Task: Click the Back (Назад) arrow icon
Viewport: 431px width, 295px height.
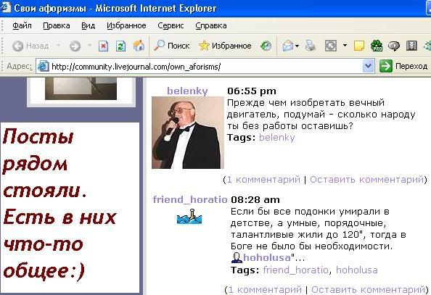Action: click(17, 46)
